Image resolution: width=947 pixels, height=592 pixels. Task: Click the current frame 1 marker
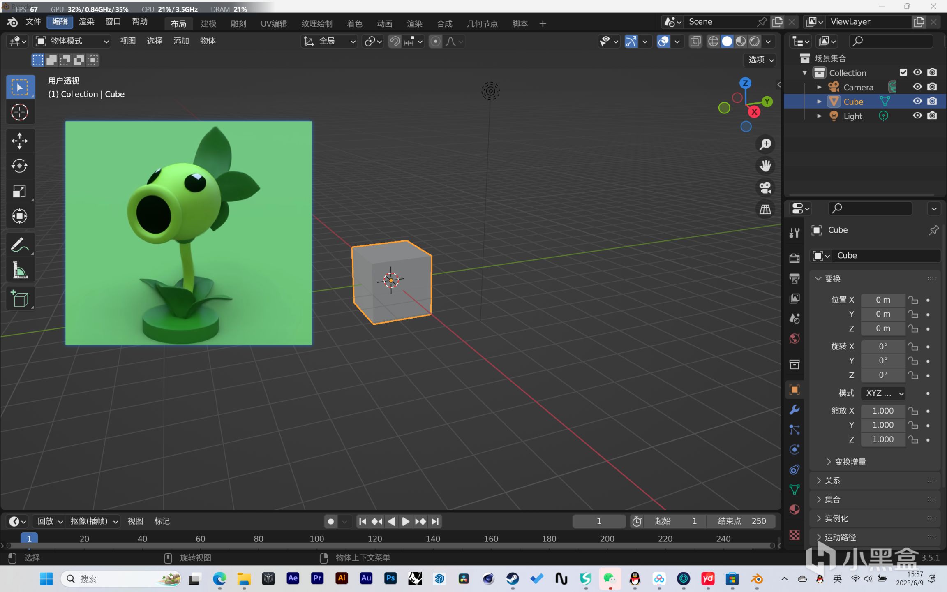[29, 539]
